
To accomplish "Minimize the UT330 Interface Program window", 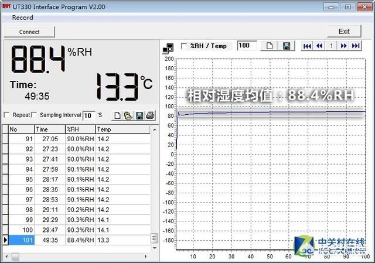I will (331, 6).
